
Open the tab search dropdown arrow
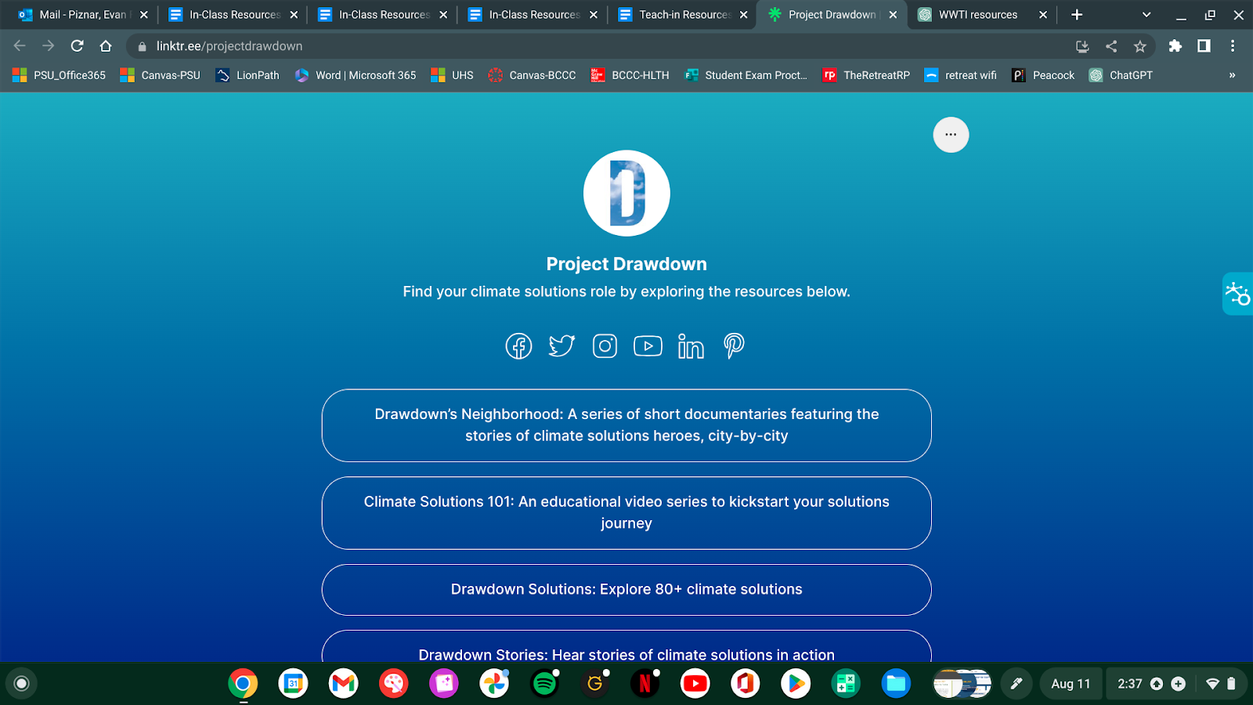pyautogui.click(x=1146, y=15)
